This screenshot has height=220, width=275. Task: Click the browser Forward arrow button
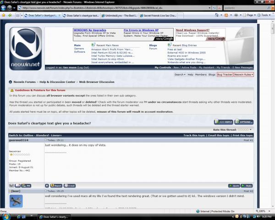pyautogui.click(x=10, y=8)
